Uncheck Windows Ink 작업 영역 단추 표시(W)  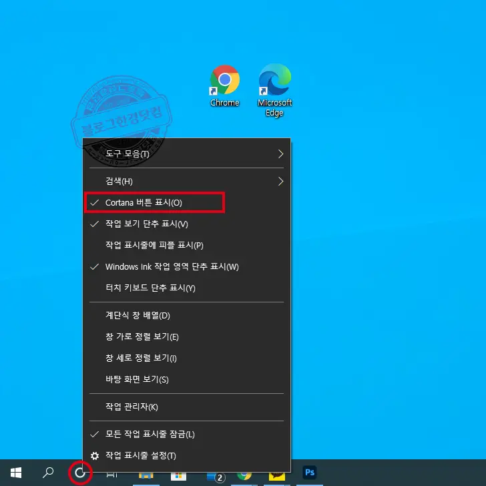(x=187, y=266)
